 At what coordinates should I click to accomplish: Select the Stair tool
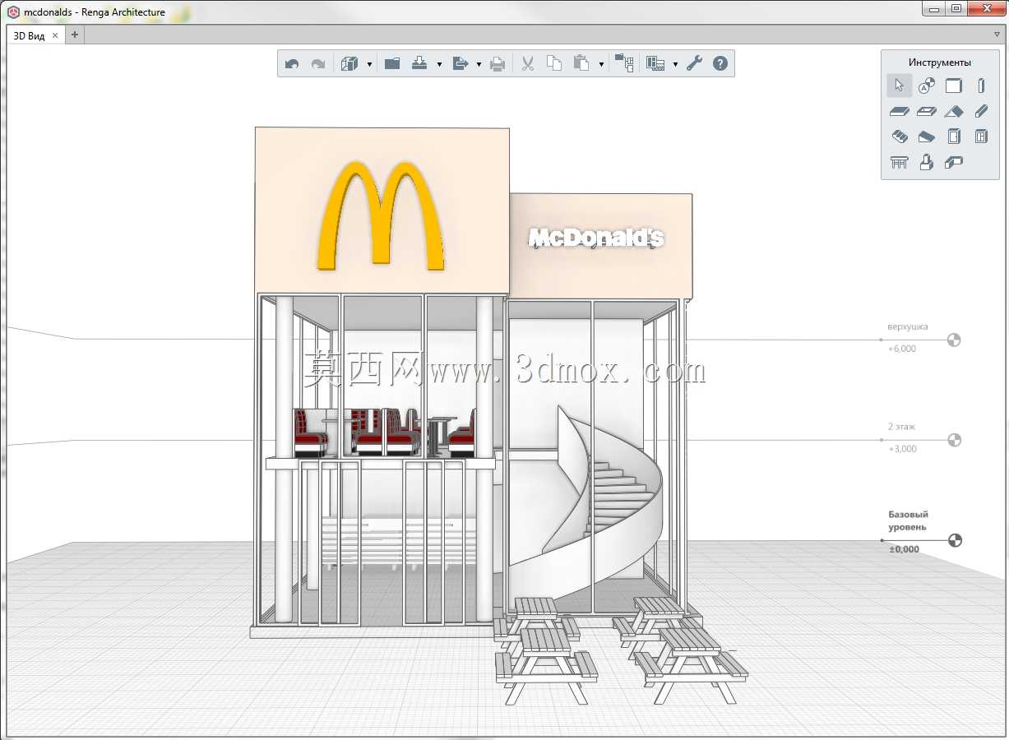[899, 136]
